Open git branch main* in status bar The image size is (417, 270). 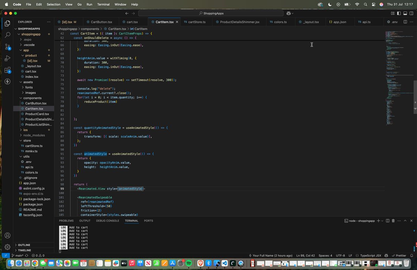(x=17, y=255)
